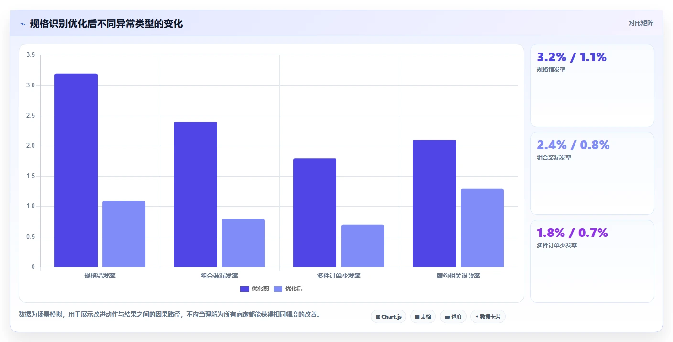Click the 1.8% / 0.7% card value
Viewport: 673px width, 342px height.
pos(572,233)
